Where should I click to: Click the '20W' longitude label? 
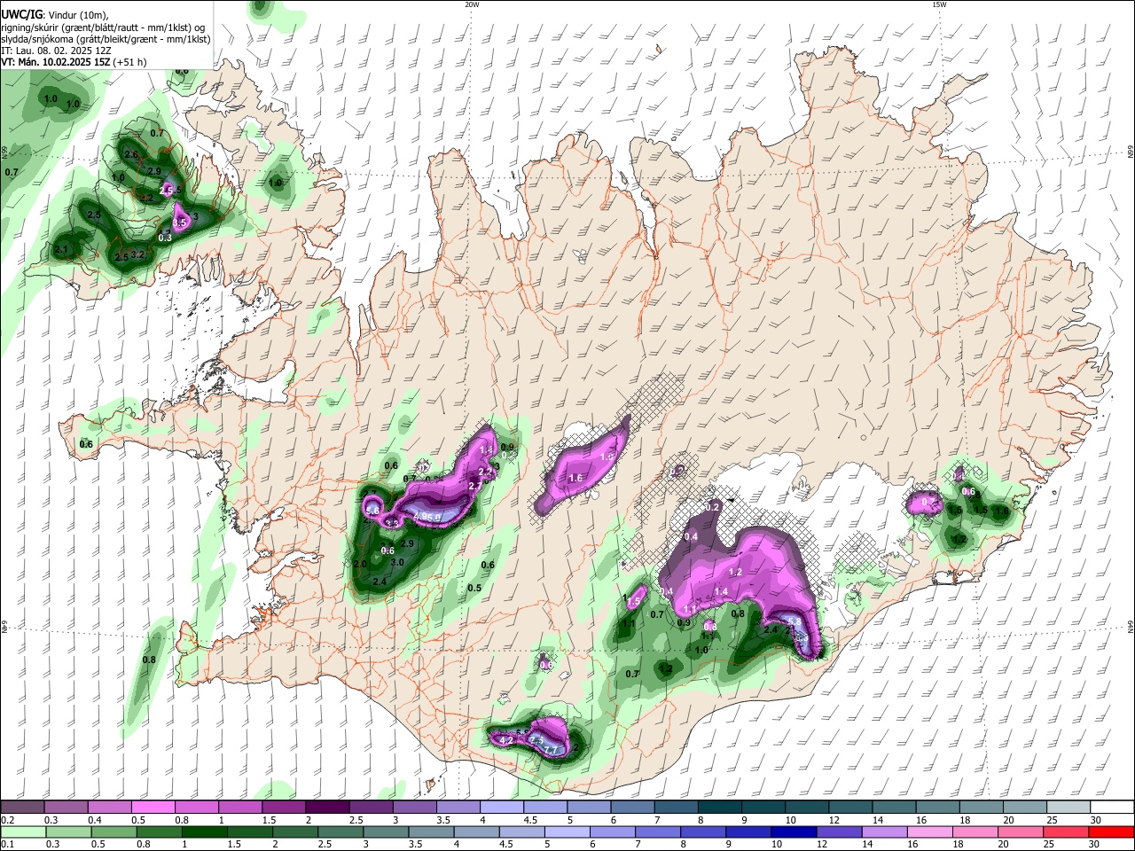[x=472, y=4]
